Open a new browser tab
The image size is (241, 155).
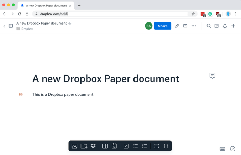pos(79,6)
